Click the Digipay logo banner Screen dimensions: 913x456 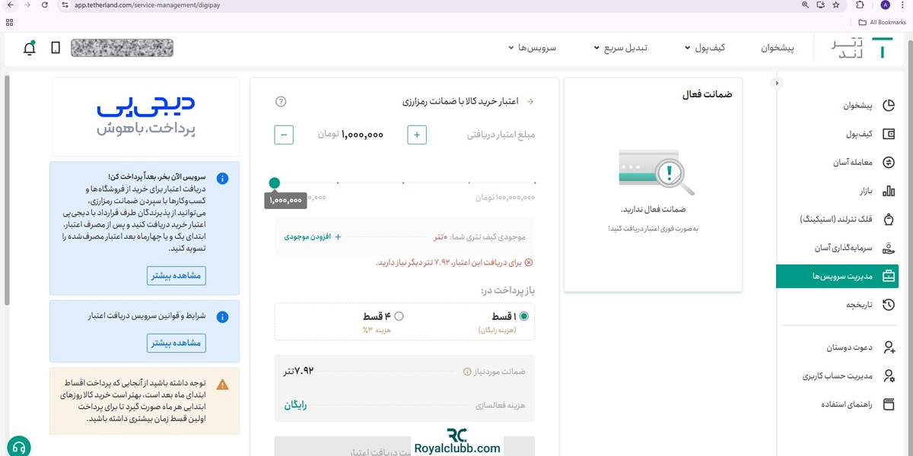[x=145, y=116]
